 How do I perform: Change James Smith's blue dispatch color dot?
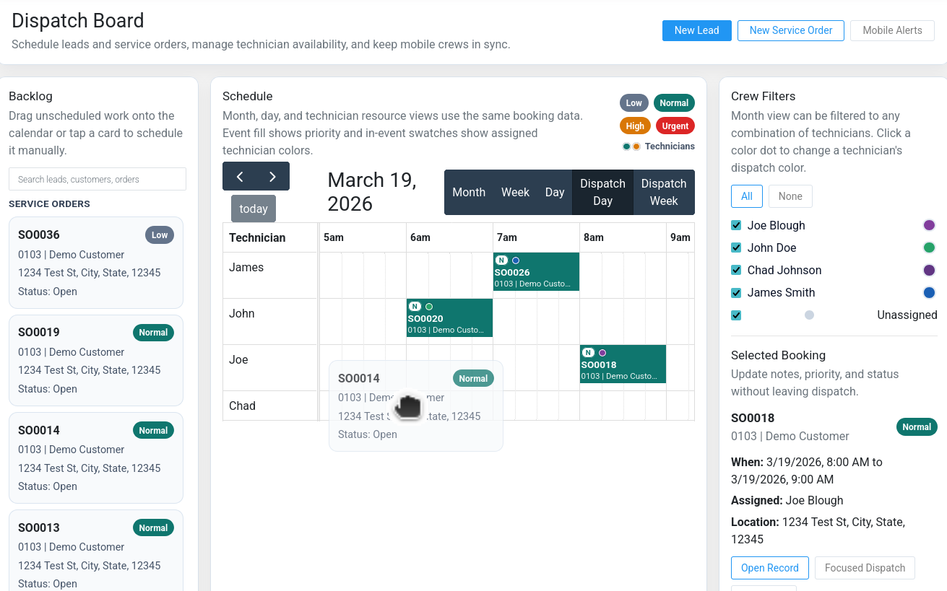(x=929, y=292)
